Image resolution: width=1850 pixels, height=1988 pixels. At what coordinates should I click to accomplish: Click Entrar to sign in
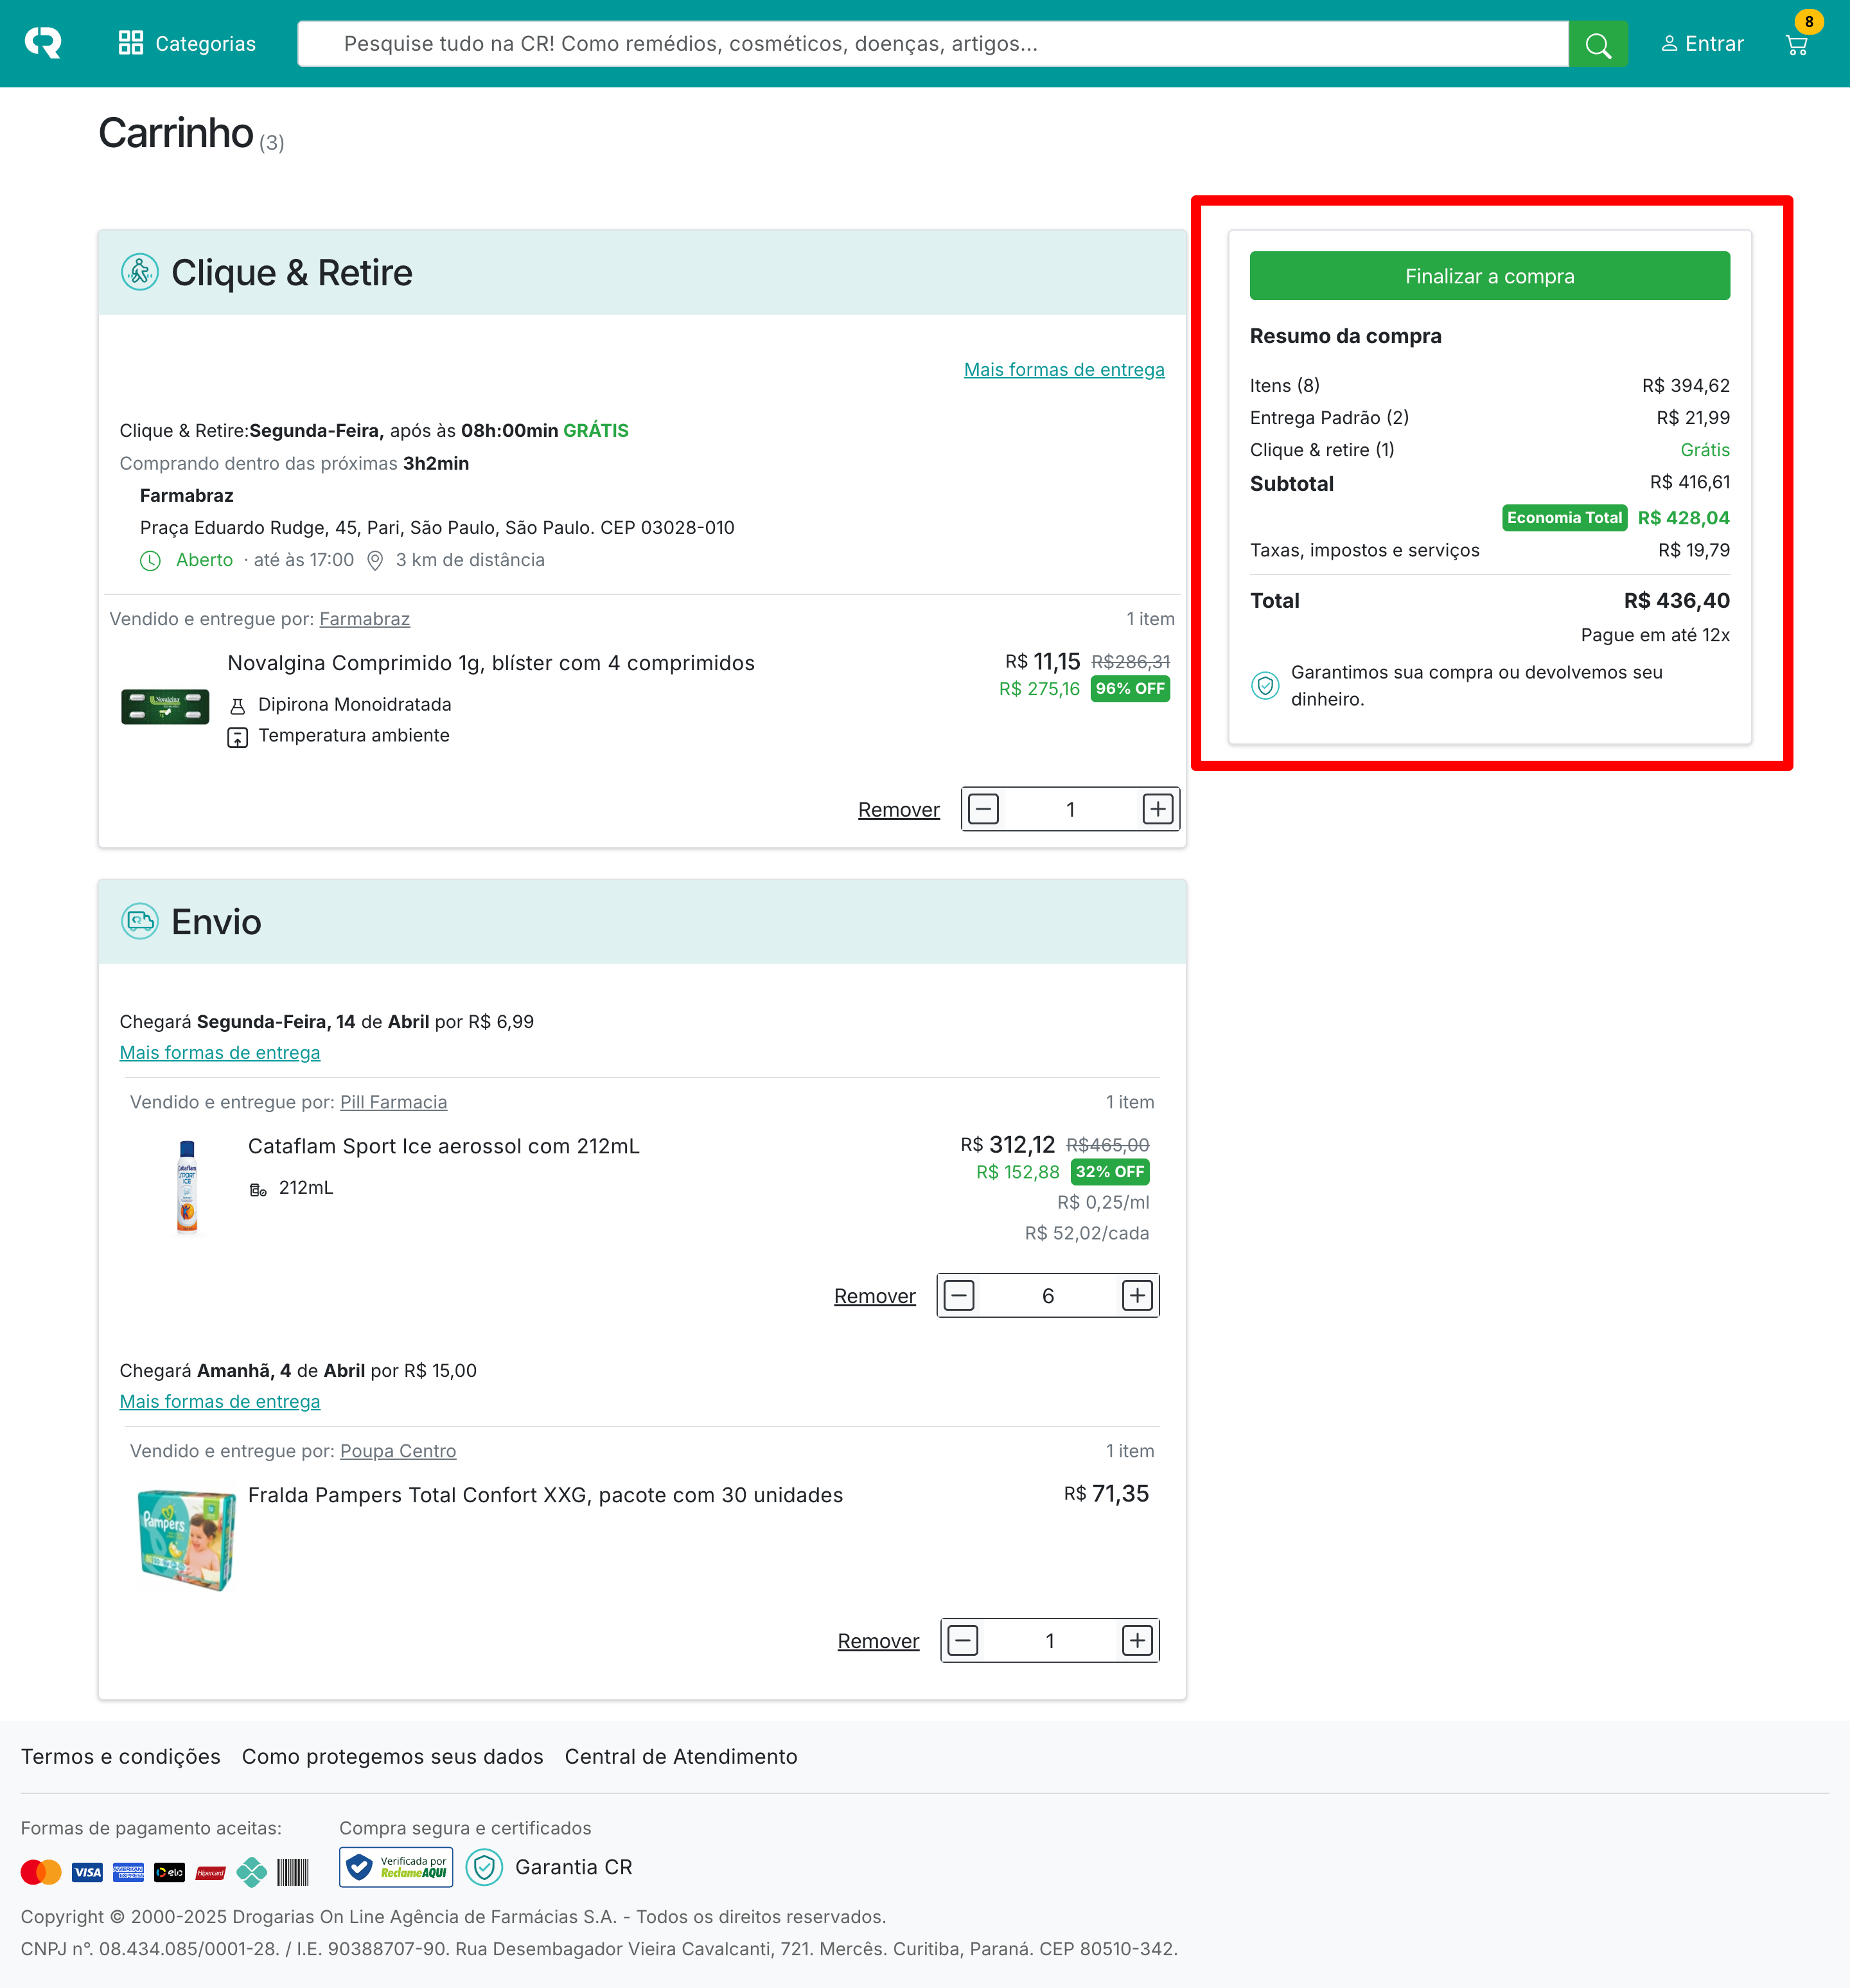click(x=1702, y=43)
